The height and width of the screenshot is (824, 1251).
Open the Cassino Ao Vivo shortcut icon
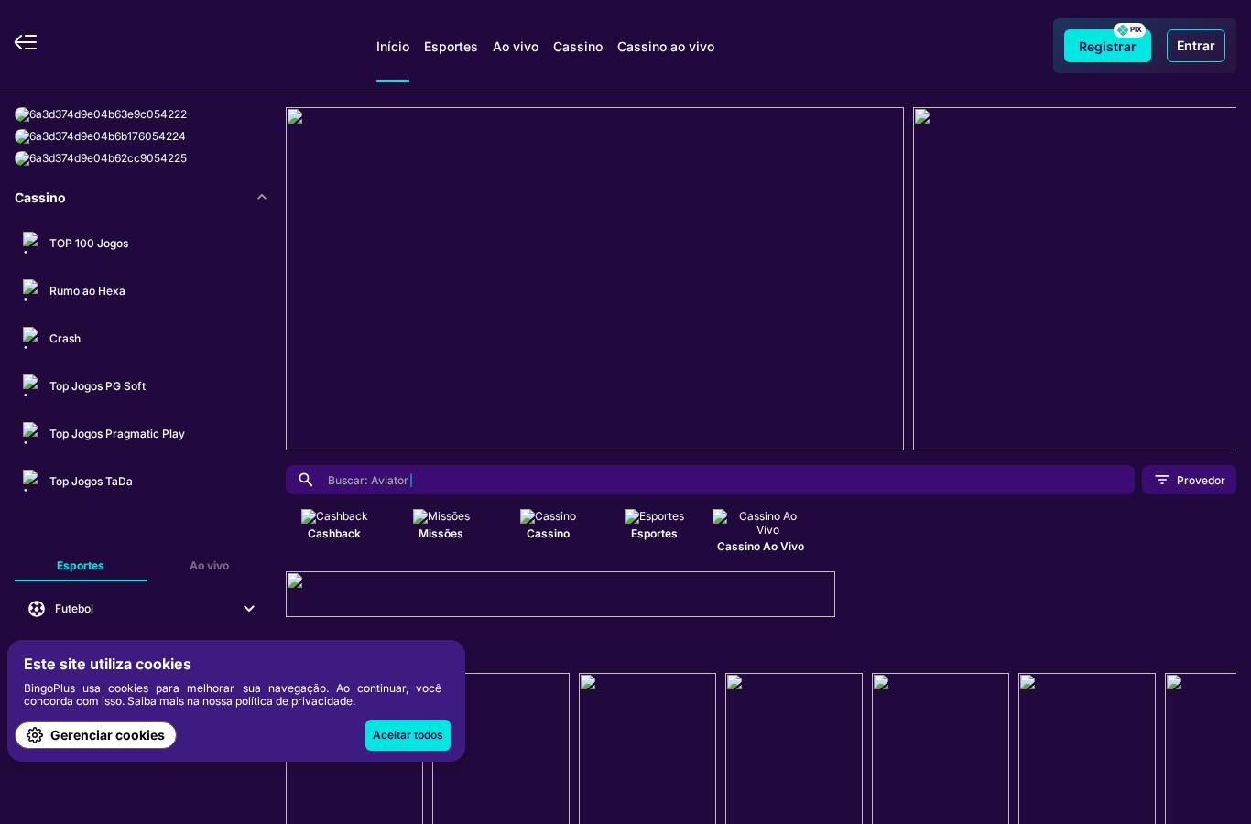click(x=760, y=523)
